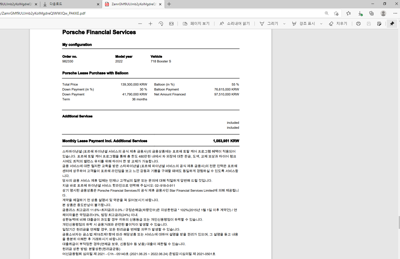Click Additional Services heading
Screen dimensions: 400x259
point(77,116)
